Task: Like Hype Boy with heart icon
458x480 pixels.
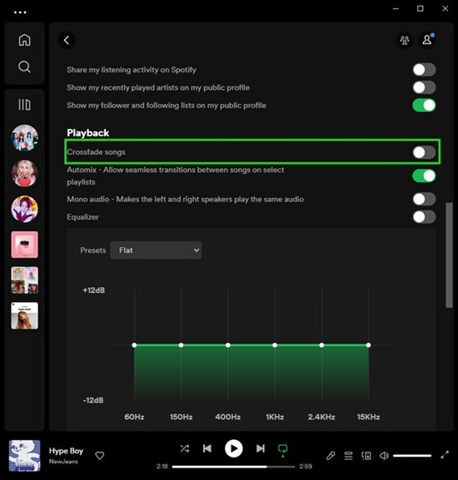Action: pos(100,456)
